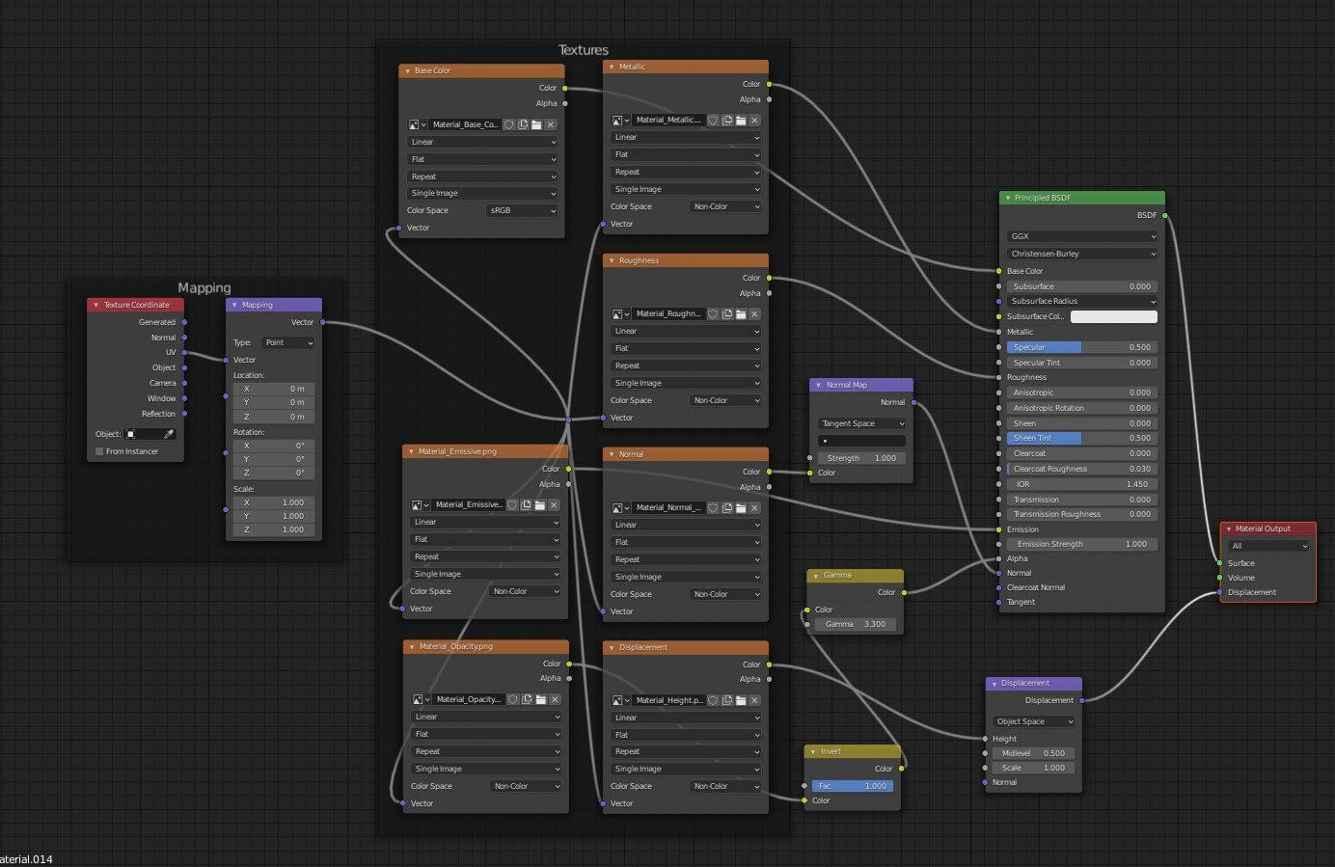Unlink image with X on Roughness node
Image resolution: width=1335 pixels, height=867 pixels.
(x=754, y=314)
